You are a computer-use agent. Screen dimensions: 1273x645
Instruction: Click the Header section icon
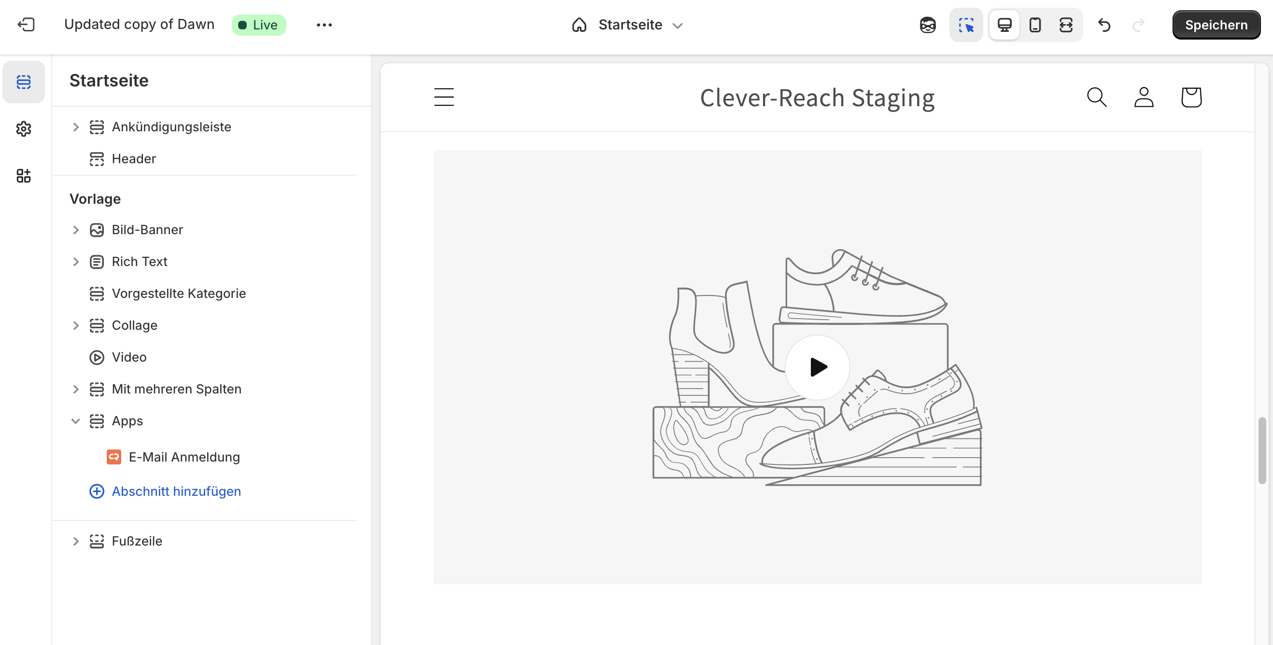(x=97, y=159)
